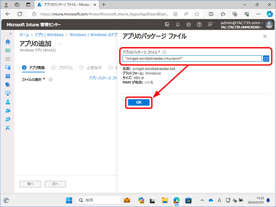The width and height of the screenshot is (276, 207).
Task: Click the taskbar 検索 box
Action: (105, 200)
